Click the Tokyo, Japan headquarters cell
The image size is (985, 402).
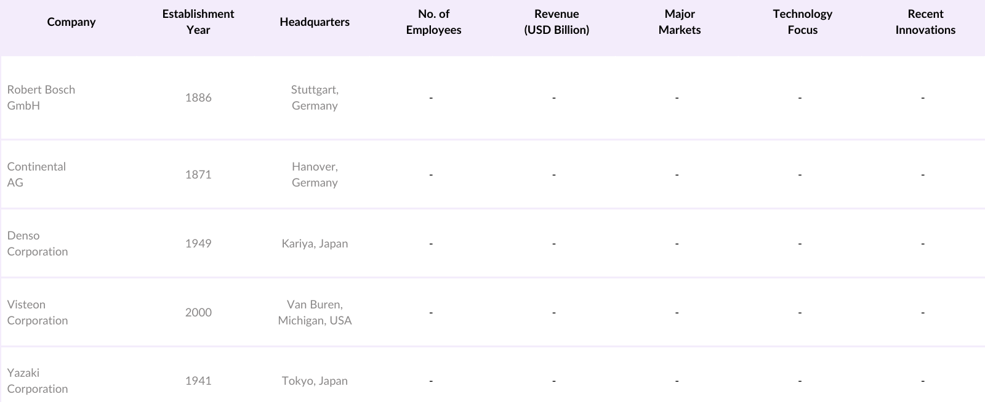(x=315, y=380)
